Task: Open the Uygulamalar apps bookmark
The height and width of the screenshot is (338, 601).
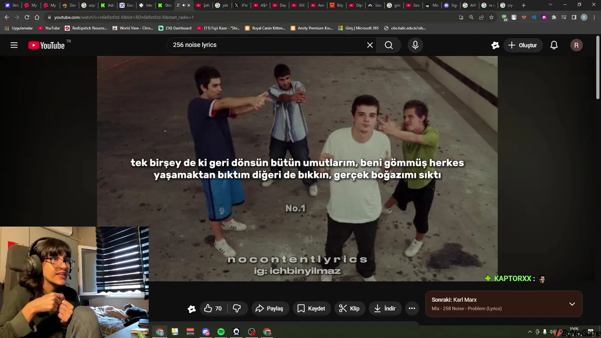Action: pyautogui.click(x=19, y=28)
